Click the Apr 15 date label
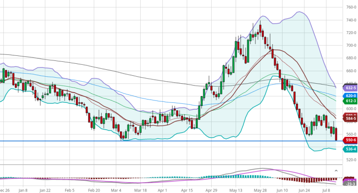Viewport: 358px width, 193px height. pyautogui.click(x=187, y=190)
